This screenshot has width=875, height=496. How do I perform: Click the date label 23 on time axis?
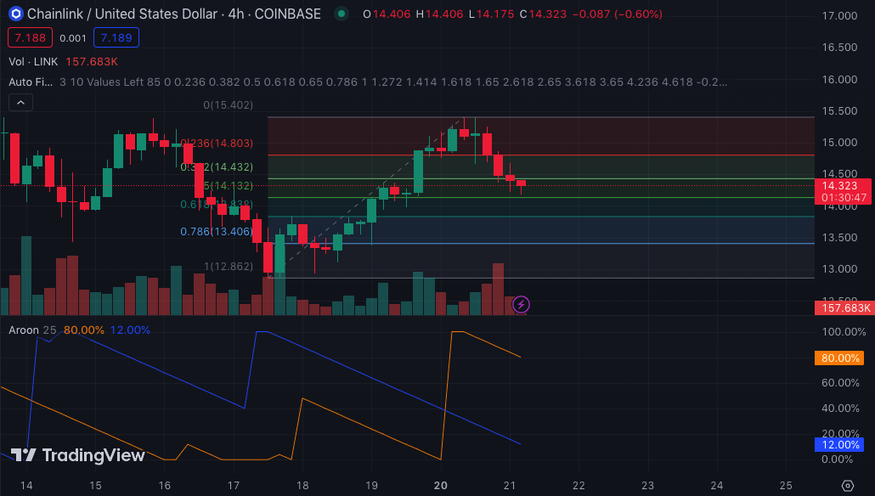click(x=647, y=486)
